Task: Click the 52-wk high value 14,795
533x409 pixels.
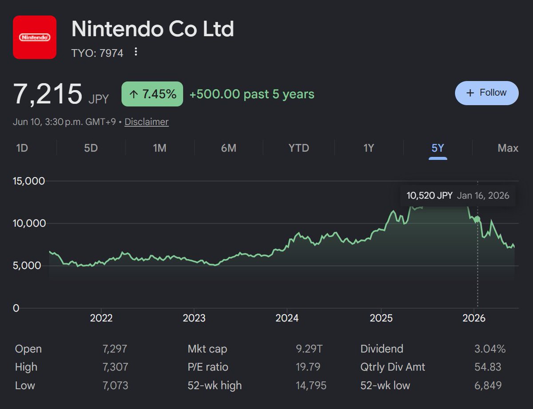Action: point(311,385)
